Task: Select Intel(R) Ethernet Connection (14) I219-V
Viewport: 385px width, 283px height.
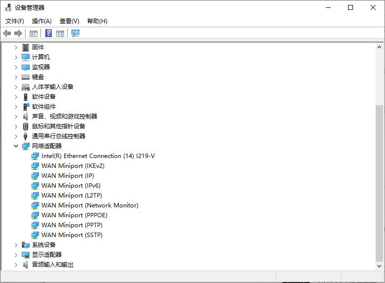Action: (x=98, y=156)
